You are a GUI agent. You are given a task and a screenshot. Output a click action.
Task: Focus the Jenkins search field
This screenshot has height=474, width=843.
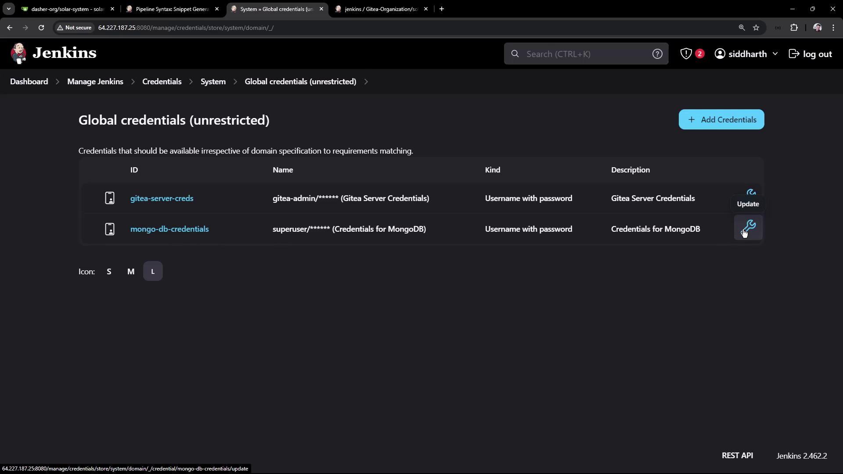tap(584, 54)
